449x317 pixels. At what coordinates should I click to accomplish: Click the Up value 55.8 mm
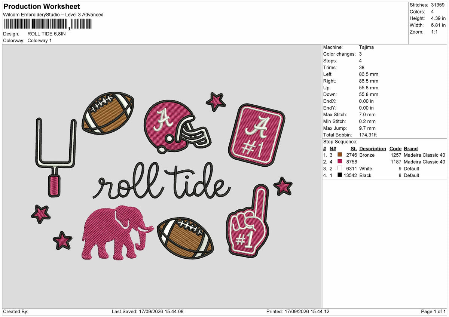369,87
